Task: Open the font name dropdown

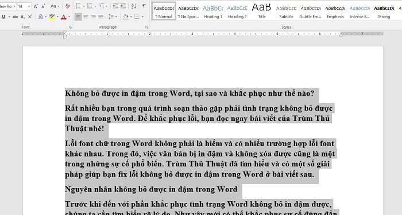Action: pyautogui.click(x=14, y=6)
